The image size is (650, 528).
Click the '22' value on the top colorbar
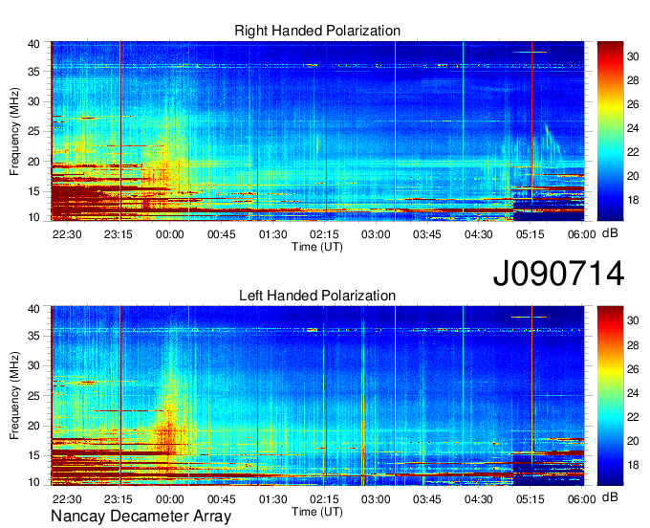coord(633,152)
